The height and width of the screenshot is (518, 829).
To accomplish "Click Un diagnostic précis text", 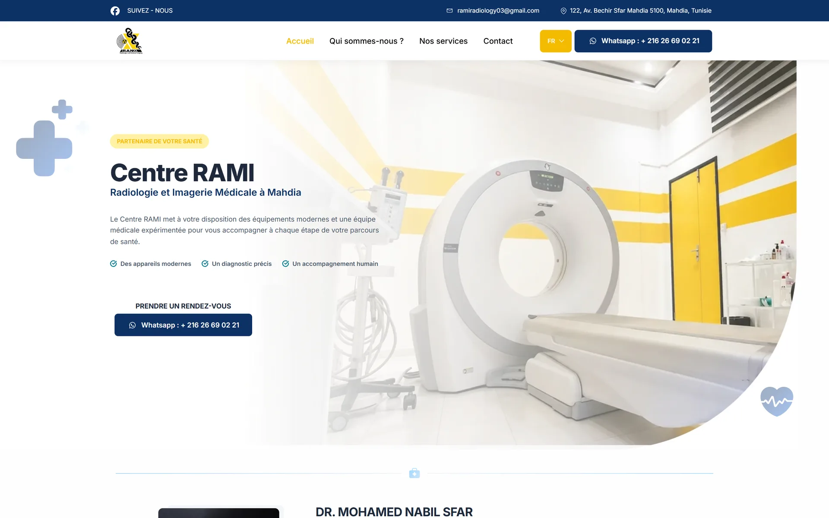I will point(242,264).
